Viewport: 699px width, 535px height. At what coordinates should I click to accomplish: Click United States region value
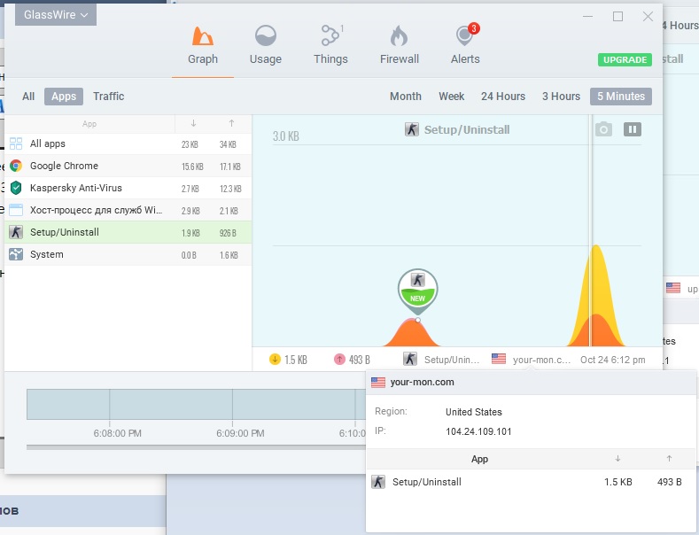click(473, 412)
